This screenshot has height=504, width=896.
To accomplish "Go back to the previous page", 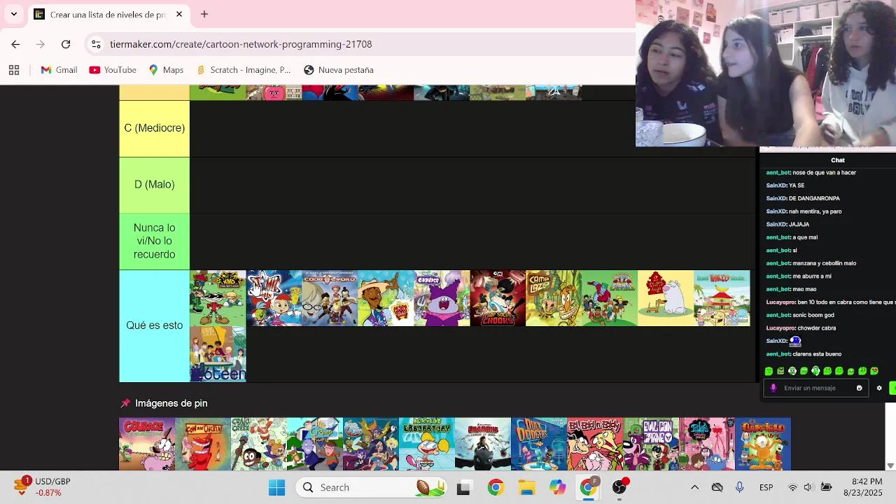I will click(x=15, y=44).
